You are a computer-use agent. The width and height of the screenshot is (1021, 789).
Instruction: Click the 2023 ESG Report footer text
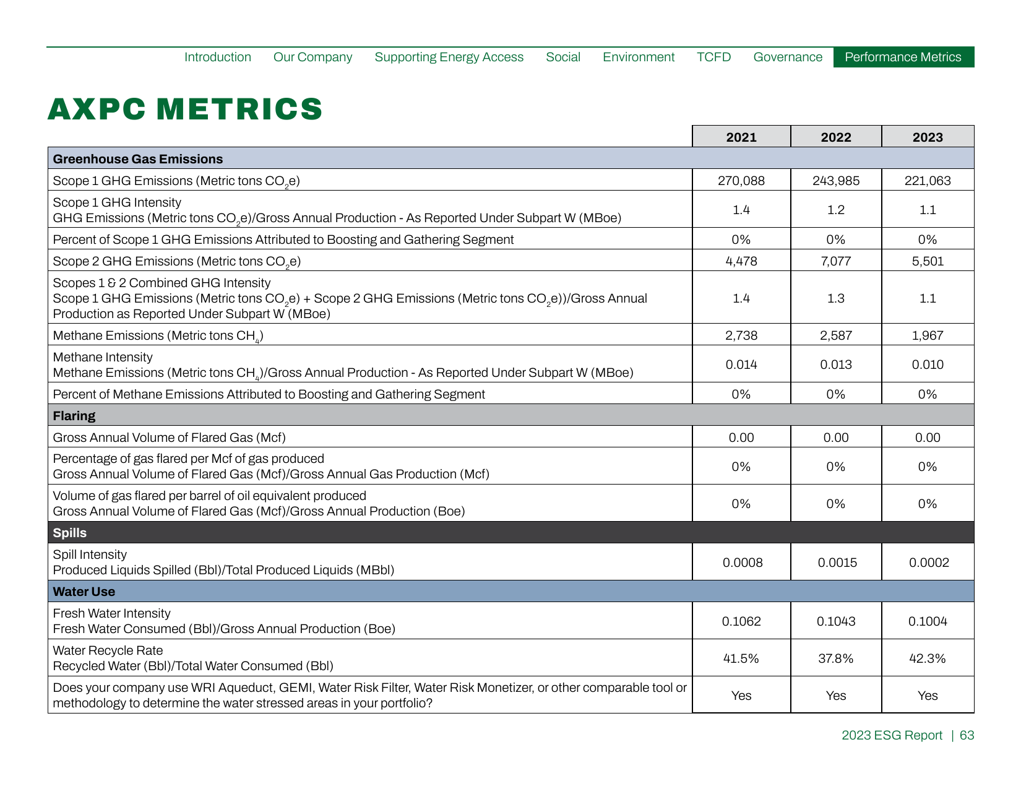click(892, 735)
